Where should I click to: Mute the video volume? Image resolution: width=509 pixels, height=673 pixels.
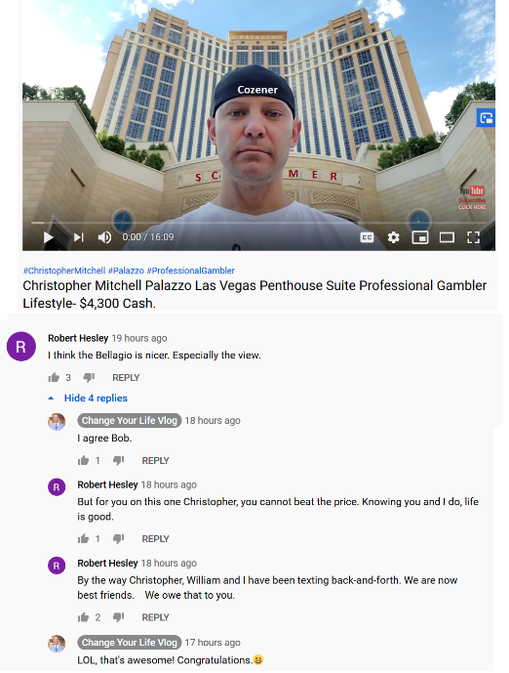[104, 237]
